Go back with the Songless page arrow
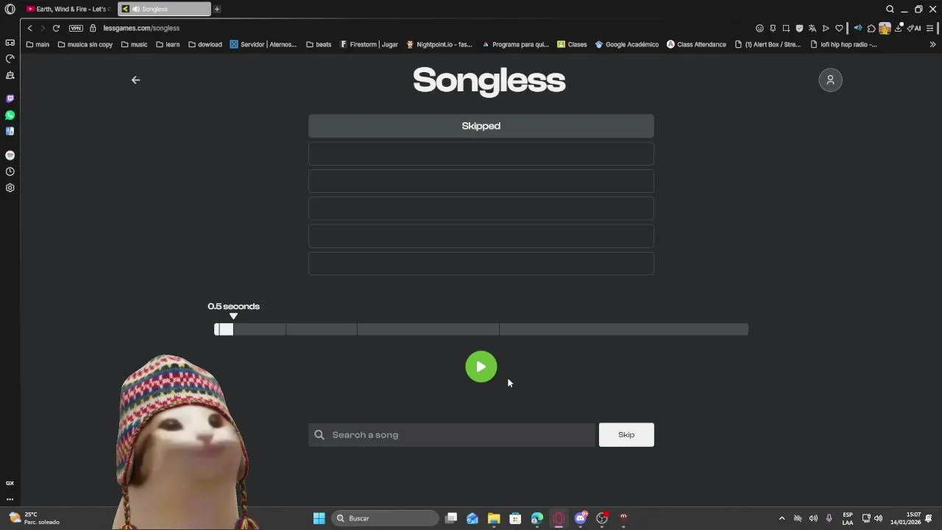The image size is (942, 530). click(135, 79)
